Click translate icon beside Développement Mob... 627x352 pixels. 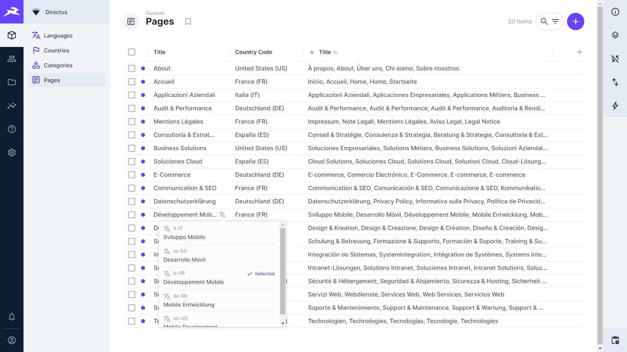coord(222,215)
